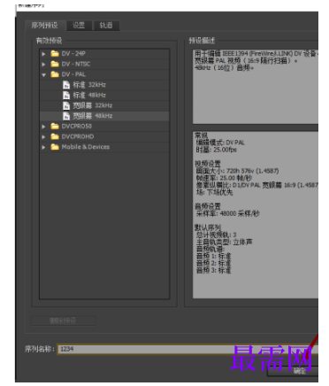Click the 48kHz（16位）音频 description line
329x386 pixels.
click(x=224, y=68)
